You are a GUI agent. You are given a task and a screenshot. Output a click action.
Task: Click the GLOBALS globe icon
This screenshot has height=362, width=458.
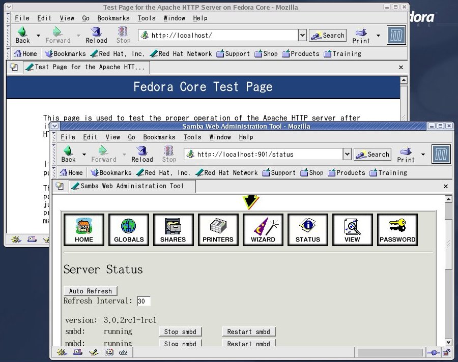tap(129, 229)
